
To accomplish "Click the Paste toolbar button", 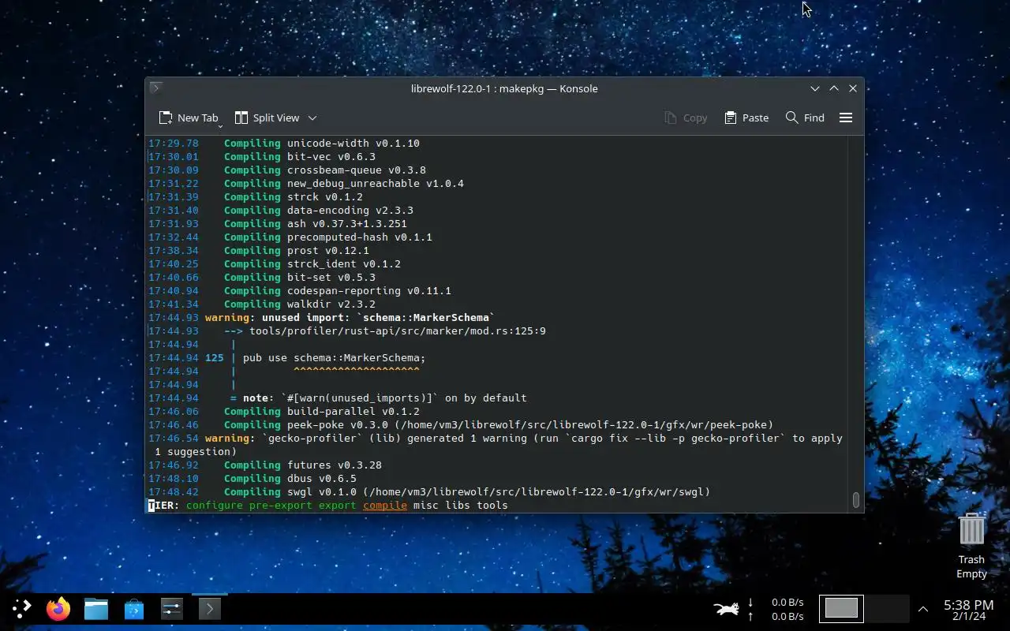I will [746, 118].
